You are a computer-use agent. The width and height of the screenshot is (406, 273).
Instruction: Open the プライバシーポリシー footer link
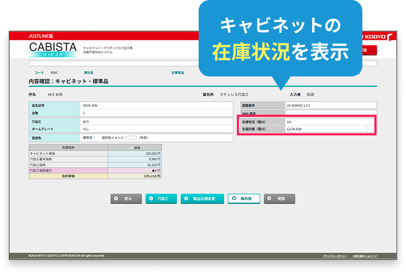(x=335, y=256)
